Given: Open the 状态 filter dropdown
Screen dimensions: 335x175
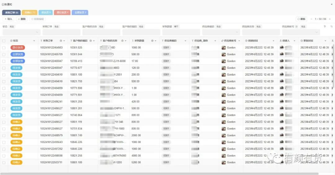Looking at the screenshot, I should [x=21, y=32].
